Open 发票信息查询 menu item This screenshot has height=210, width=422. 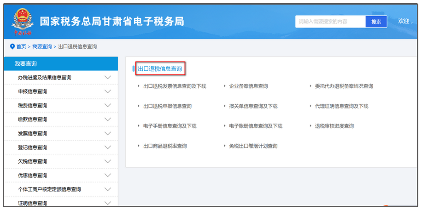pyautogui.click(x=33, y=133)
